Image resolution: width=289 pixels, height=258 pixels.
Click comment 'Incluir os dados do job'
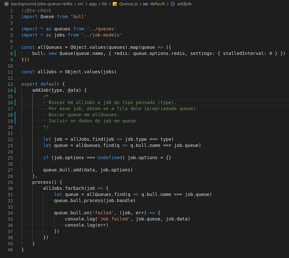[x=91, y=121]
